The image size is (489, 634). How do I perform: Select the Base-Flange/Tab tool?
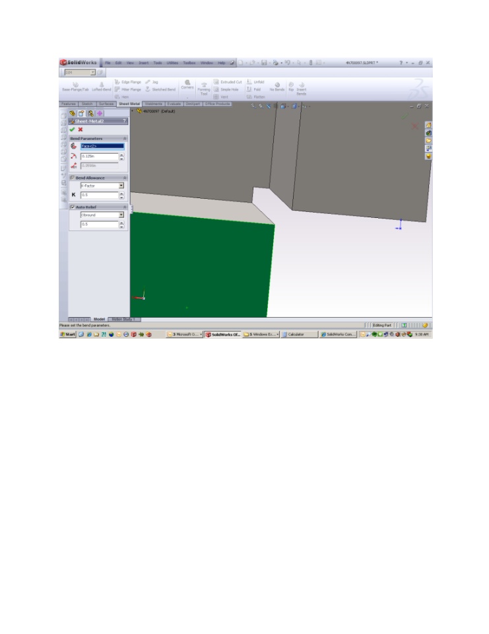75,87
